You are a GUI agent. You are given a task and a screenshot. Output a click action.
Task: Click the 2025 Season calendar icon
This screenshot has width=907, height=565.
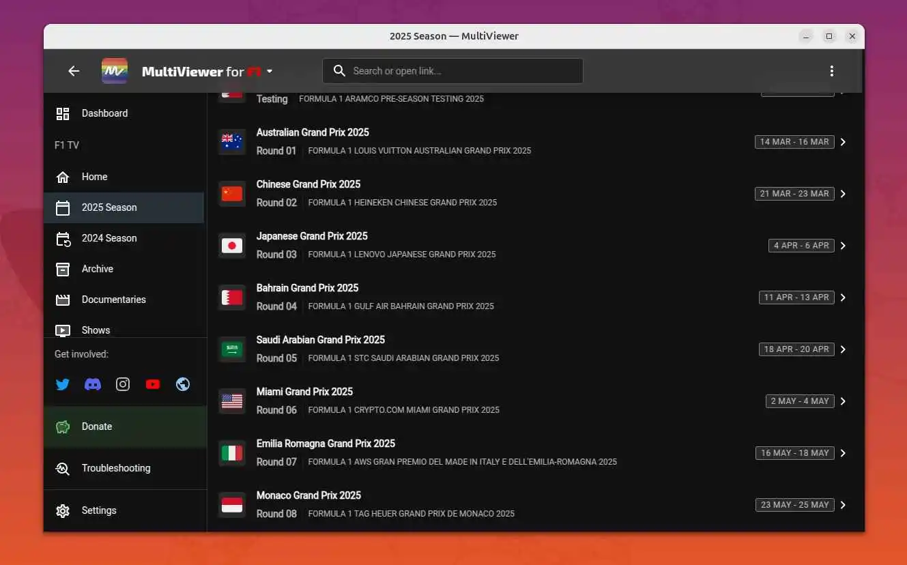click(x=63, y=208)
